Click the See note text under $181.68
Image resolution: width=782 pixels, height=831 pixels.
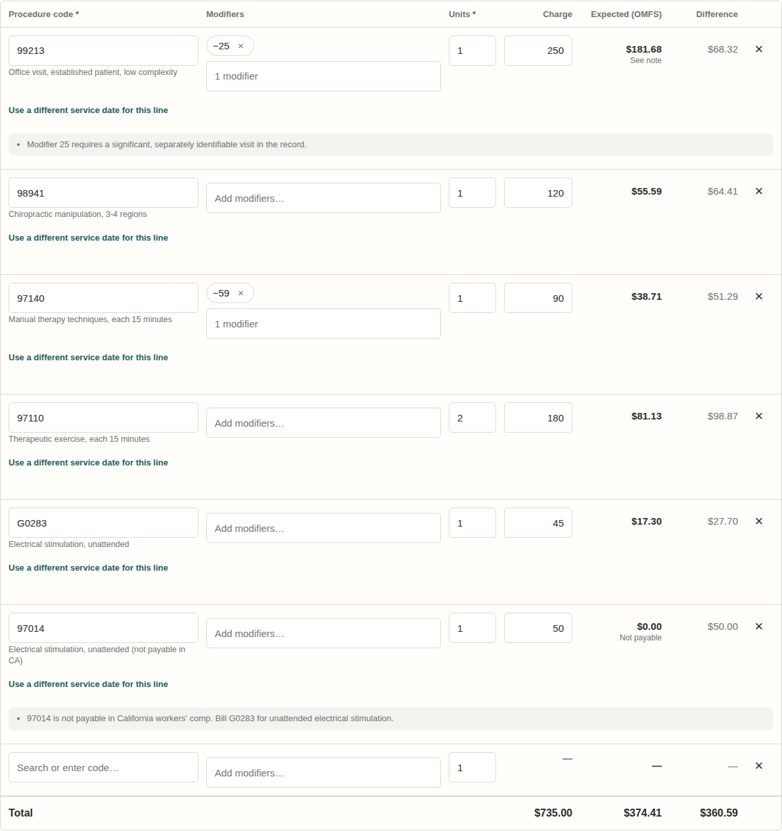(x=646, y=60)
